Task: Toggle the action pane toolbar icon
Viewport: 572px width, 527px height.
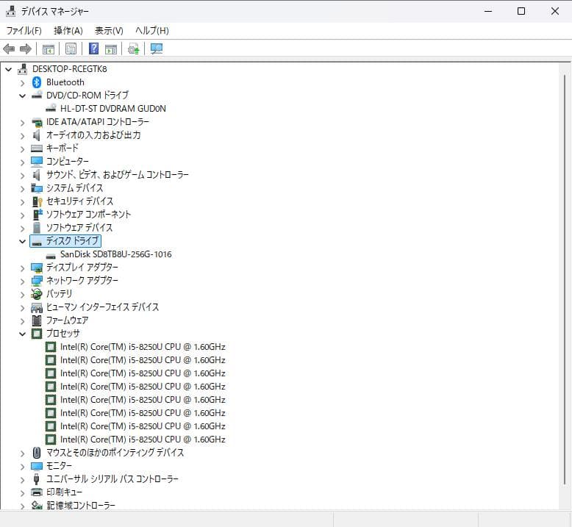Action: [x=111, y=49]
